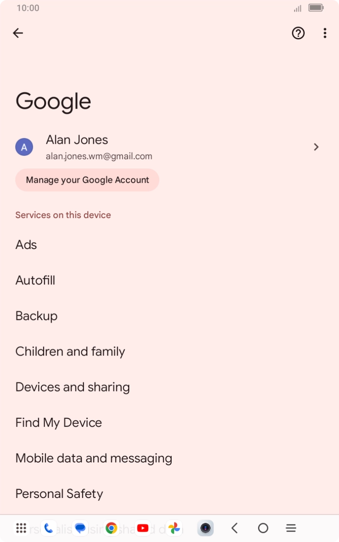Launch the Phone app from taskbar

[x=48, y=528]
